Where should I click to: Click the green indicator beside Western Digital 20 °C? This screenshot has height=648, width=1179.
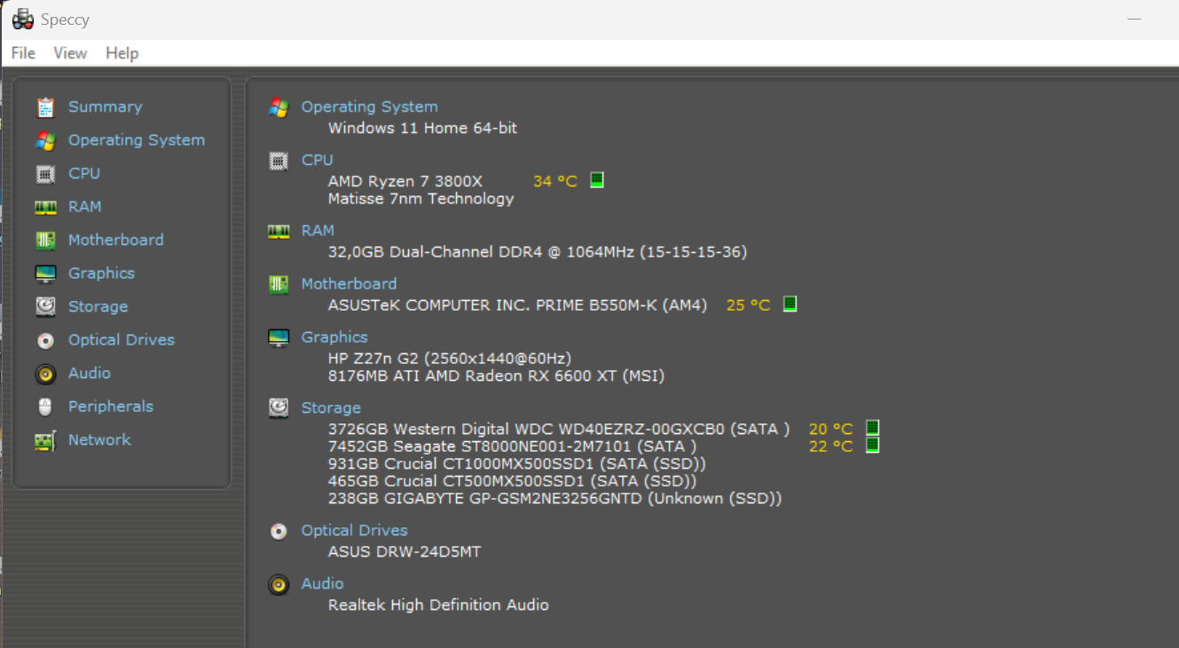click(872, 428)
